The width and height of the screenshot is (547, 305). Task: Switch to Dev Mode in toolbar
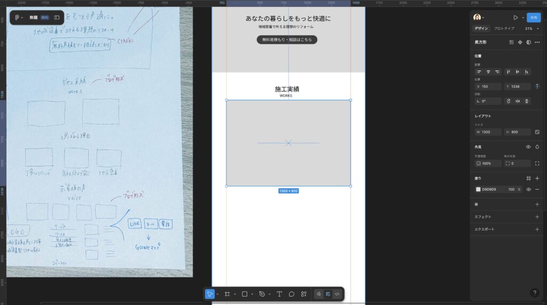337,294
